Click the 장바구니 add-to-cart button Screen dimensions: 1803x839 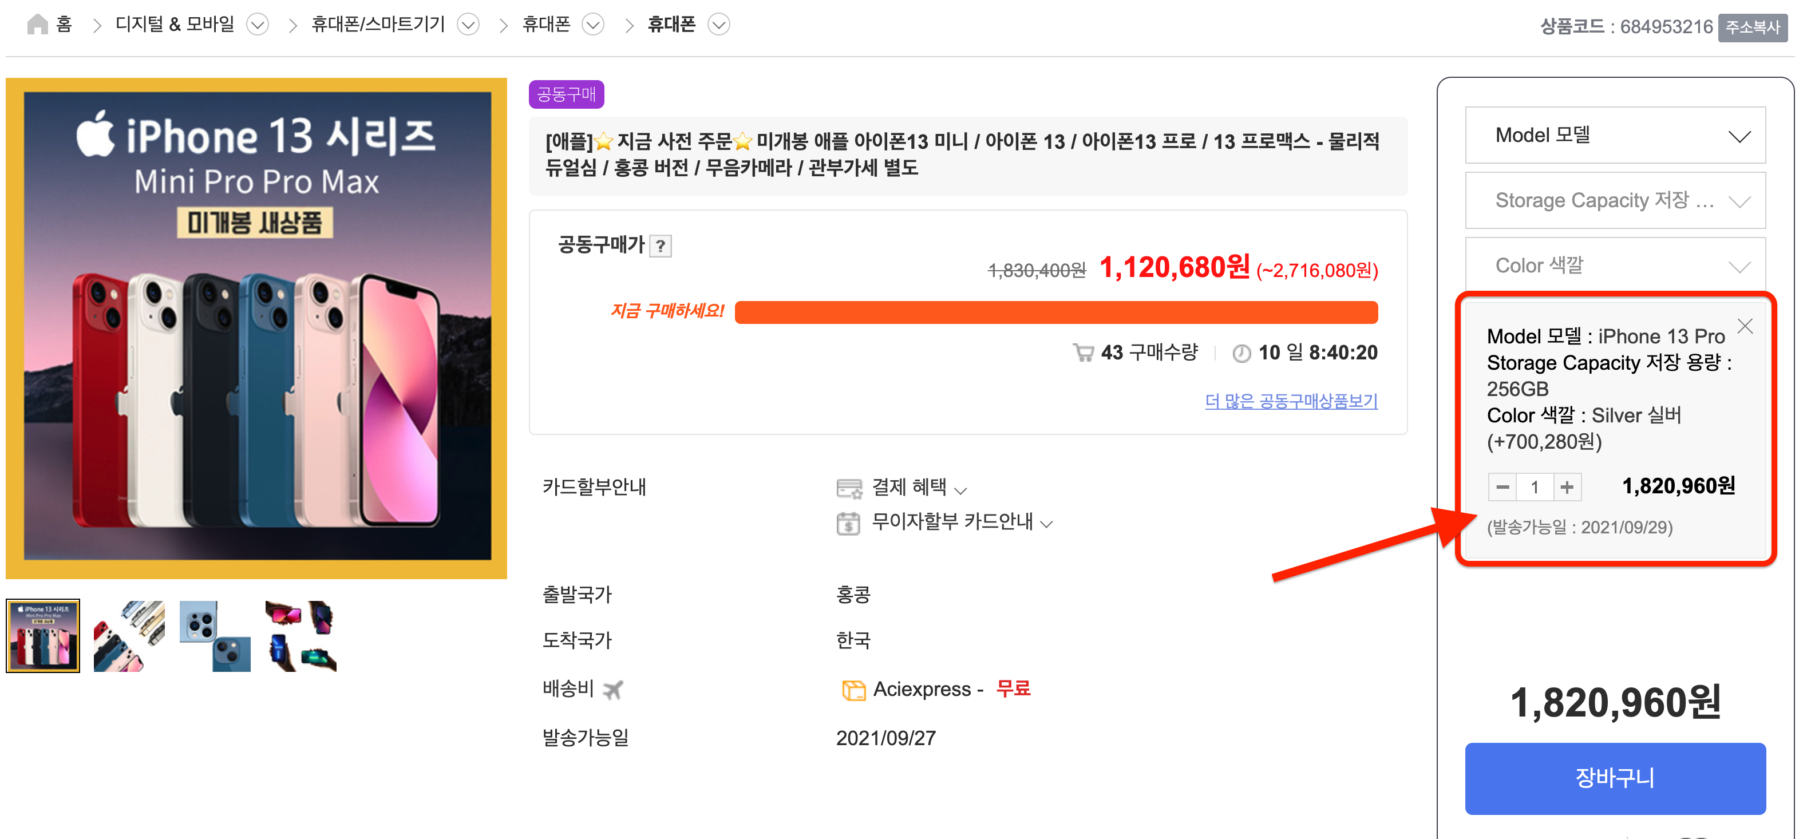(1615, 778)
